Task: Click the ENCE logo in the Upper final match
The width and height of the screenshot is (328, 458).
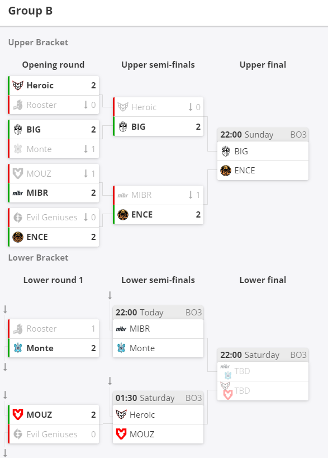Action: pos(226,171)
